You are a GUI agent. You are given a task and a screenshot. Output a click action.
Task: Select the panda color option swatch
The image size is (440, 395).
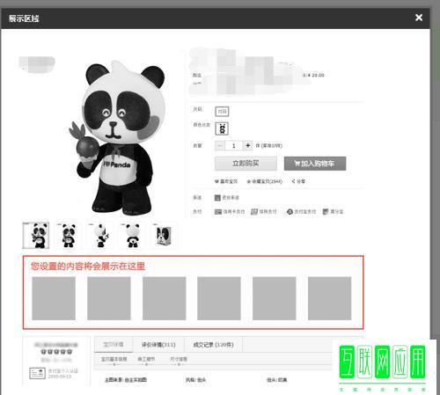click(222, 128)
